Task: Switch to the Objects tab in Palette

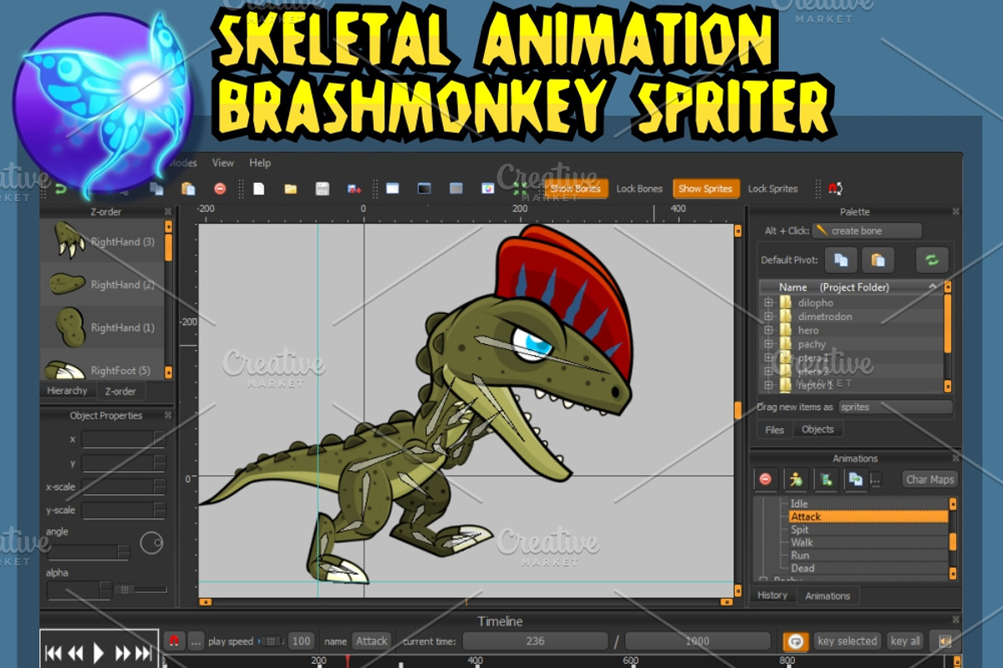Action: pyautogui.click(x=817, y=429)
